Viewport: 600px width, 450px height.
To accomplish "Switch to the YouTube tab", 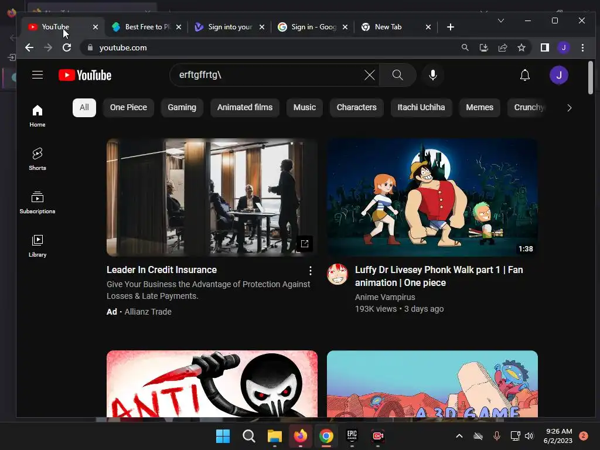I will (x=62, y=27).
